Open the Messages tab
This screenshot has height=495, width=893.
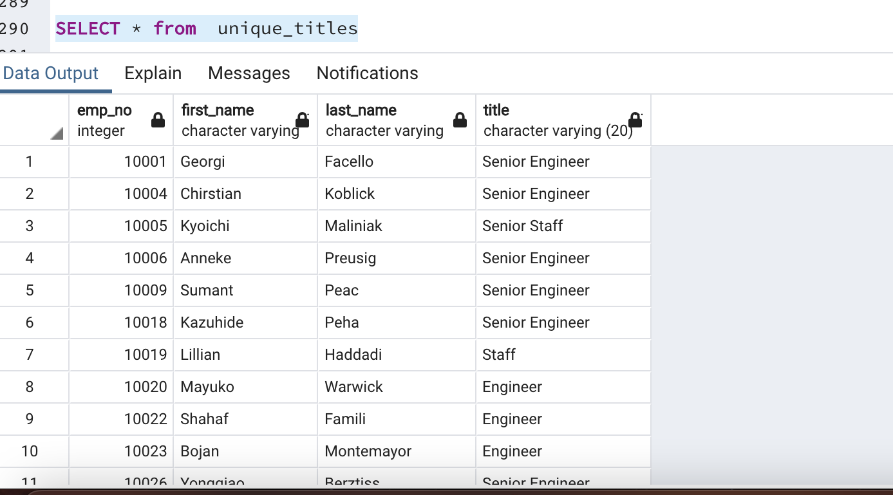[x=249, y=73]
